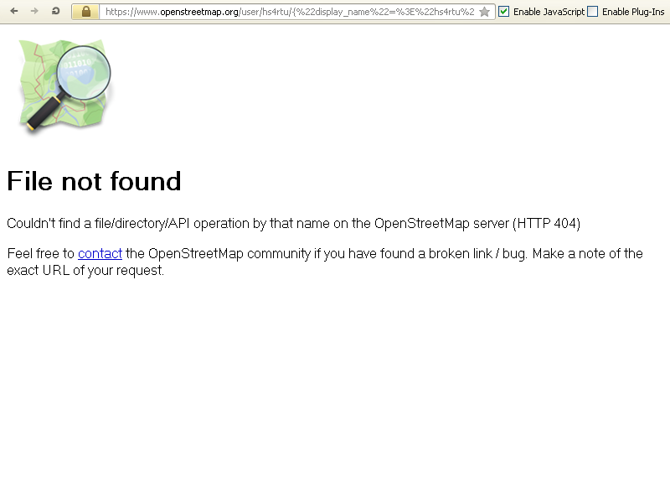Click the magnifying glass lens in the logo
The image size is (670, 503).
[84, 73]
